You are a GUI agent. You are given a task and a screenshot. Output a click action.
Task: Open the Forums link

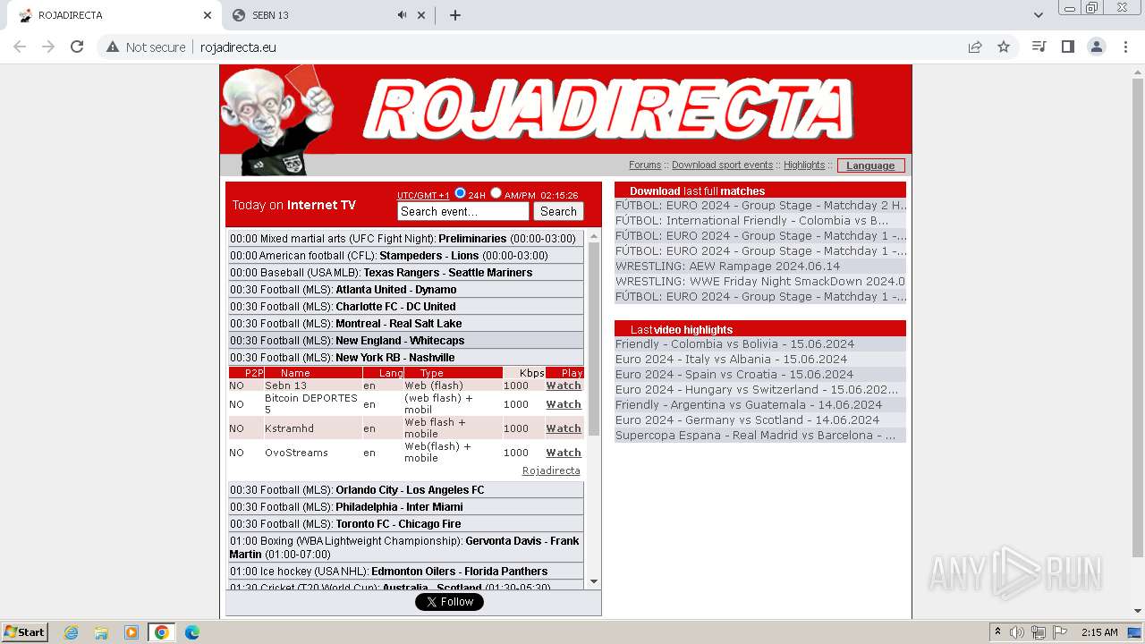coord(645,165)
